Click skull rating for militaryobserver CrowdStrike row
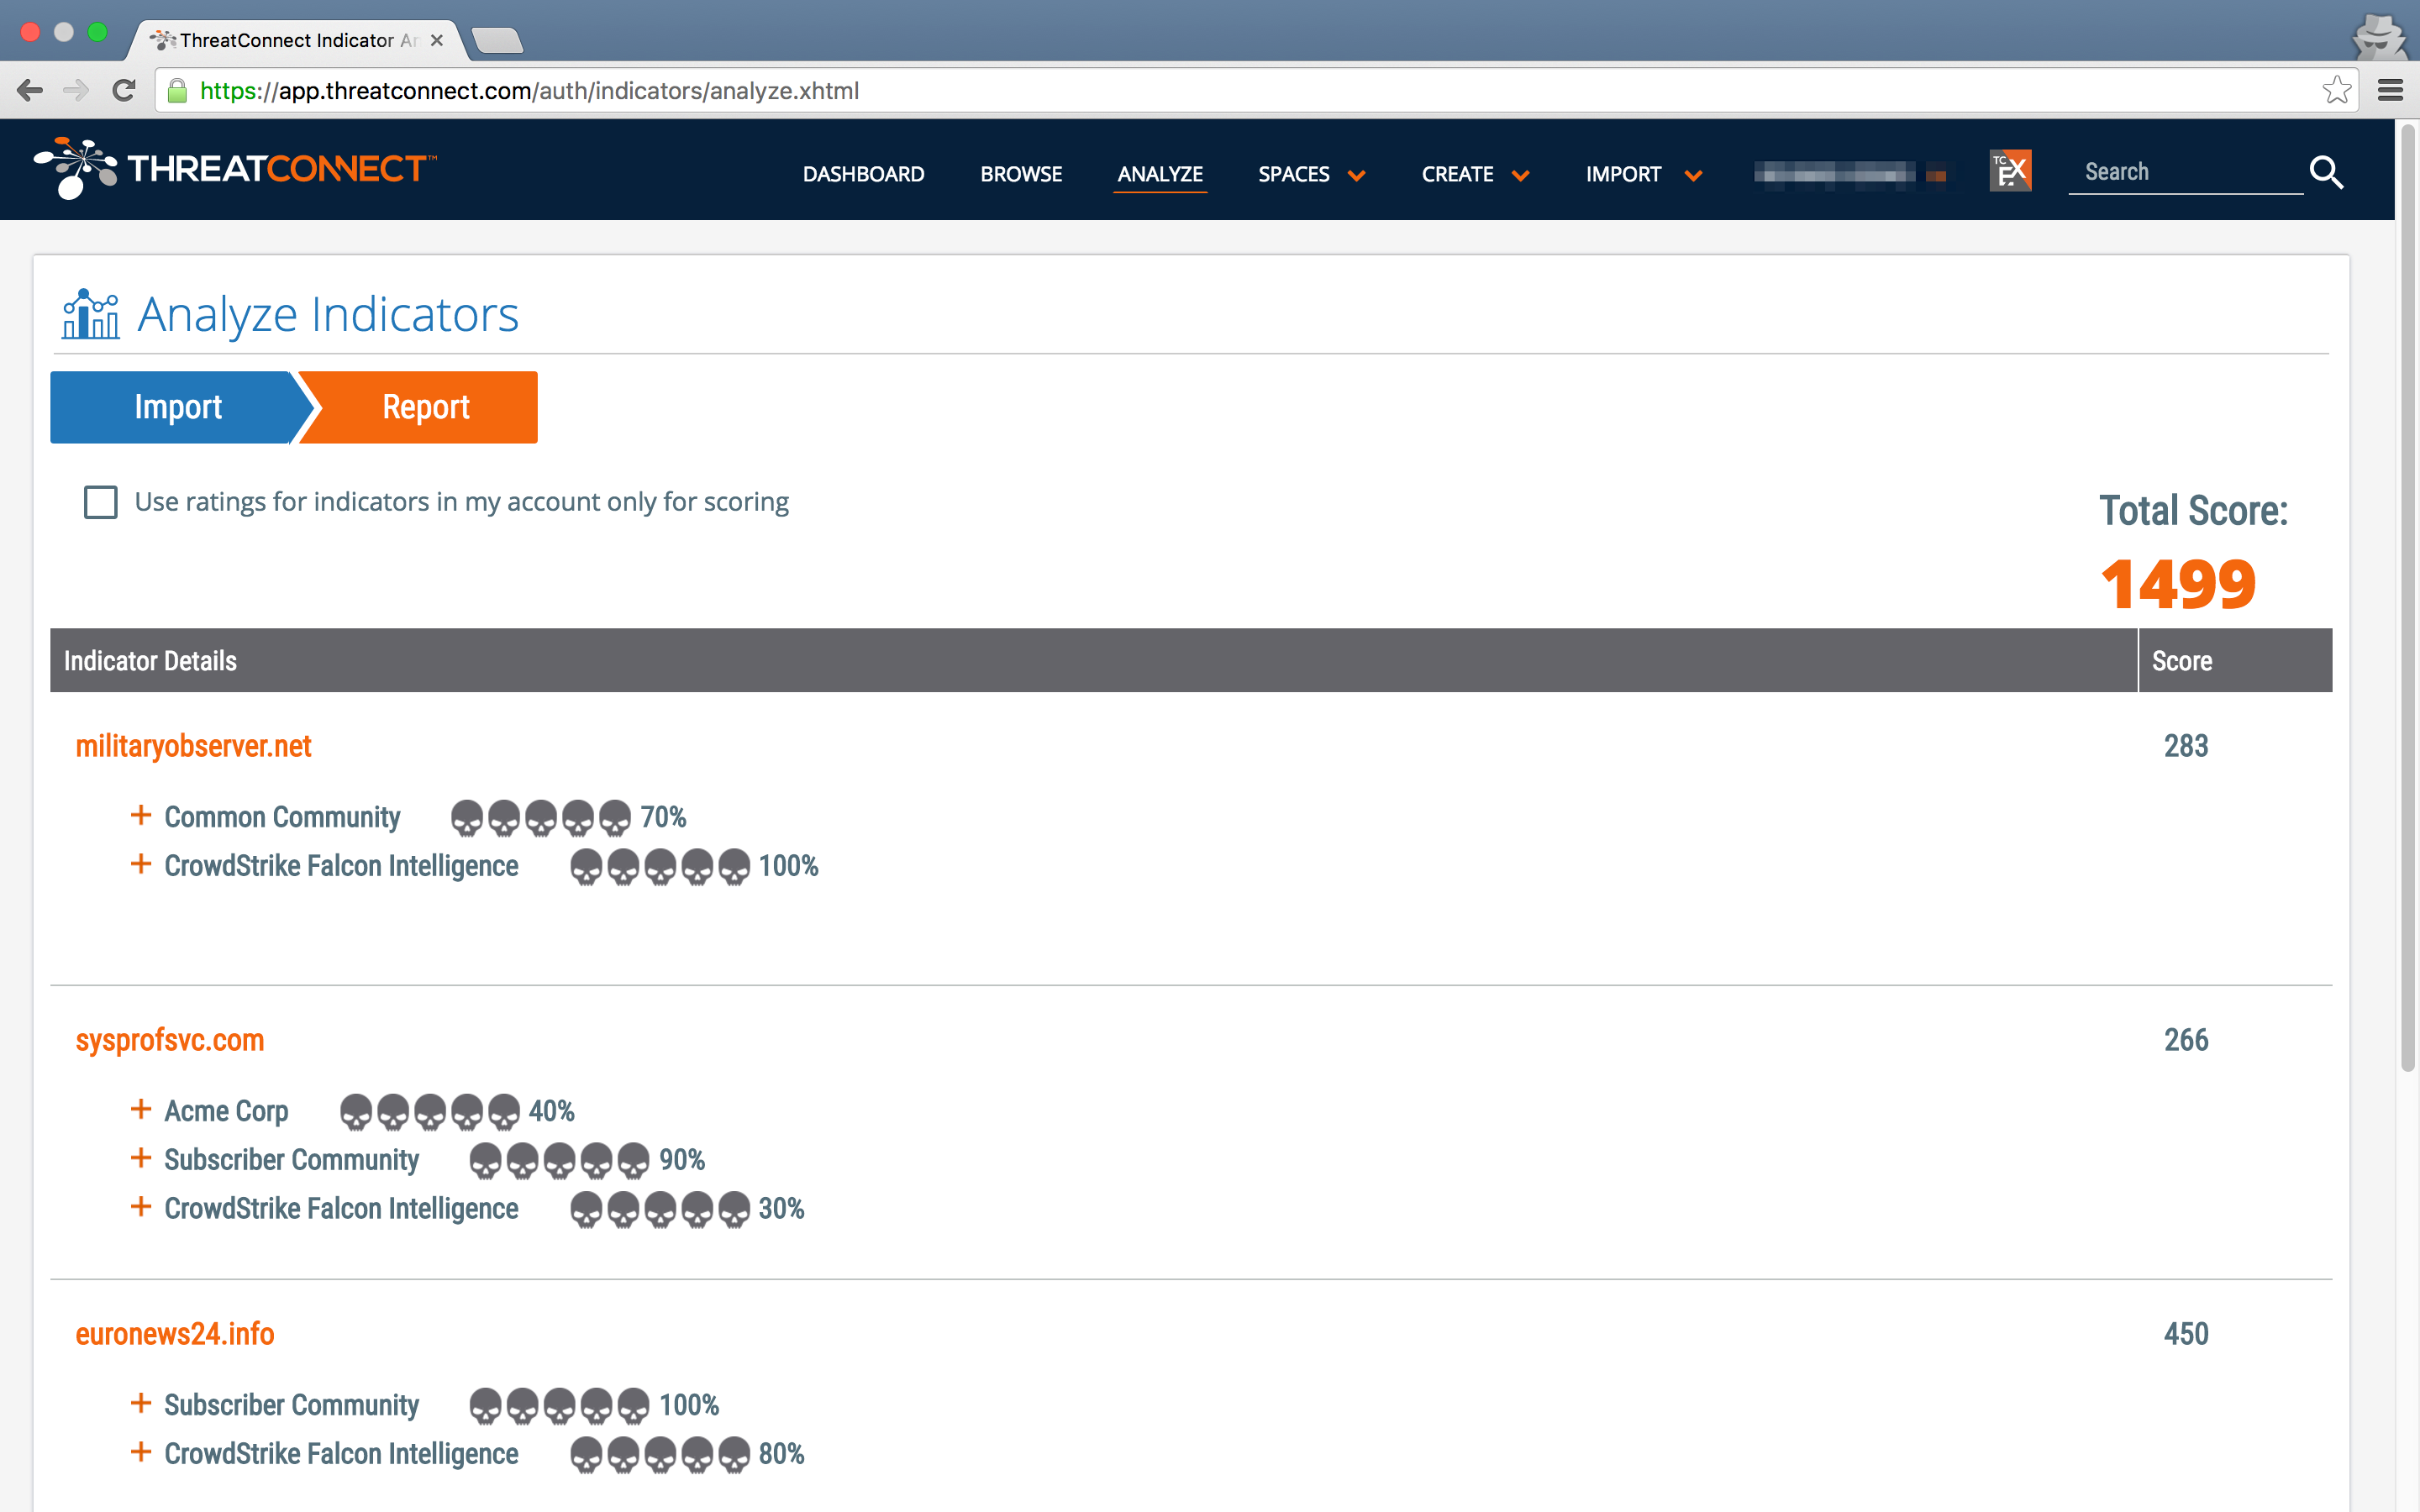The image size is (2420, 1512). 660,867
